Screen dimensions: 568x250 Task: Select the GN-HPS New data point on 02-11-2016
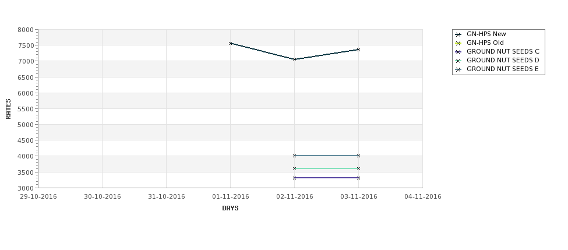click(x=295, y=59)
